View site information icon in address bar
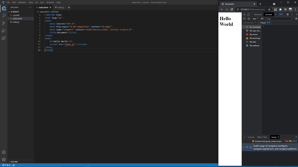The width and height of the screenshot is (298, 167). coord(238,10)
